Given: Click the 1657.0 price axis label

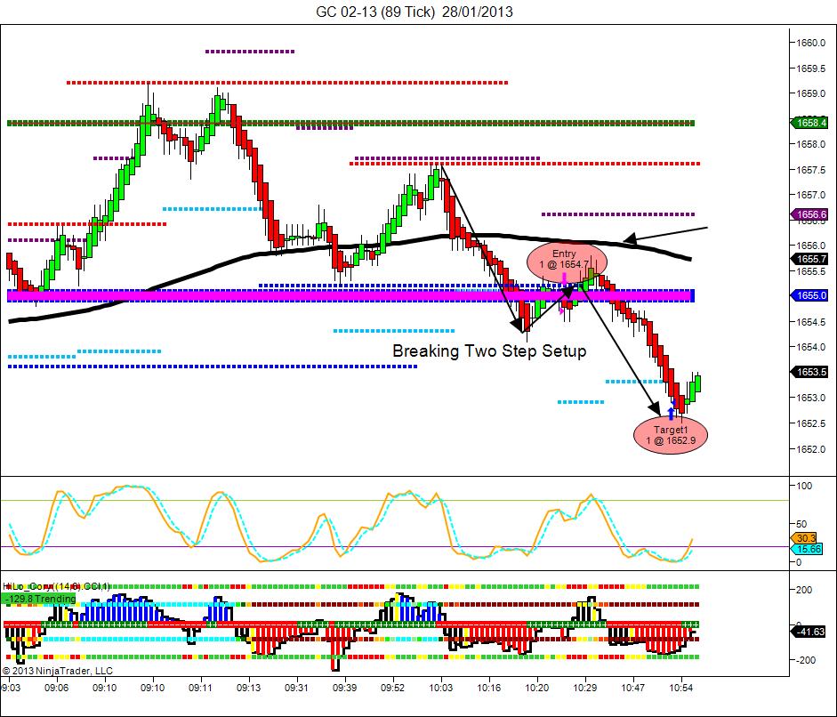Looking at the screenshot, I should tap(811, 195).
